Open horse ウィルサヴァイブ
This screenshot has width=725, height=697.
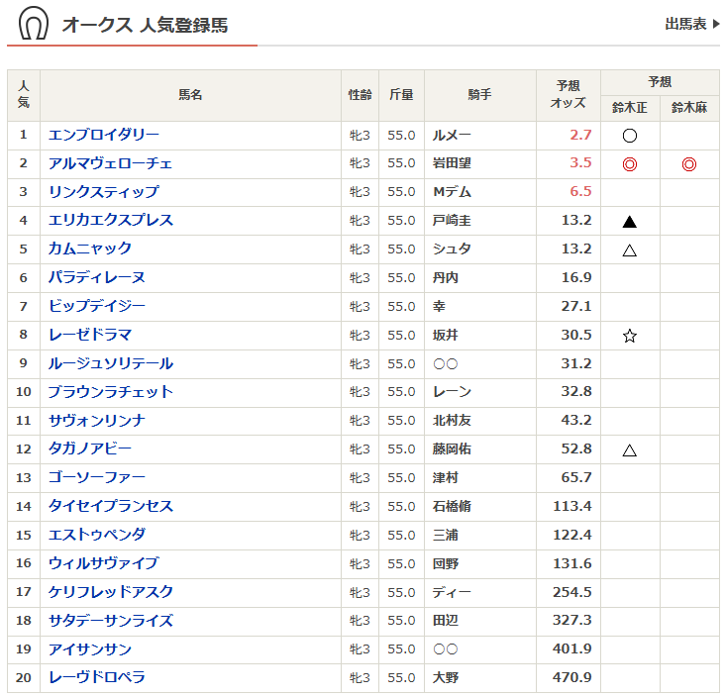point(104,563)
